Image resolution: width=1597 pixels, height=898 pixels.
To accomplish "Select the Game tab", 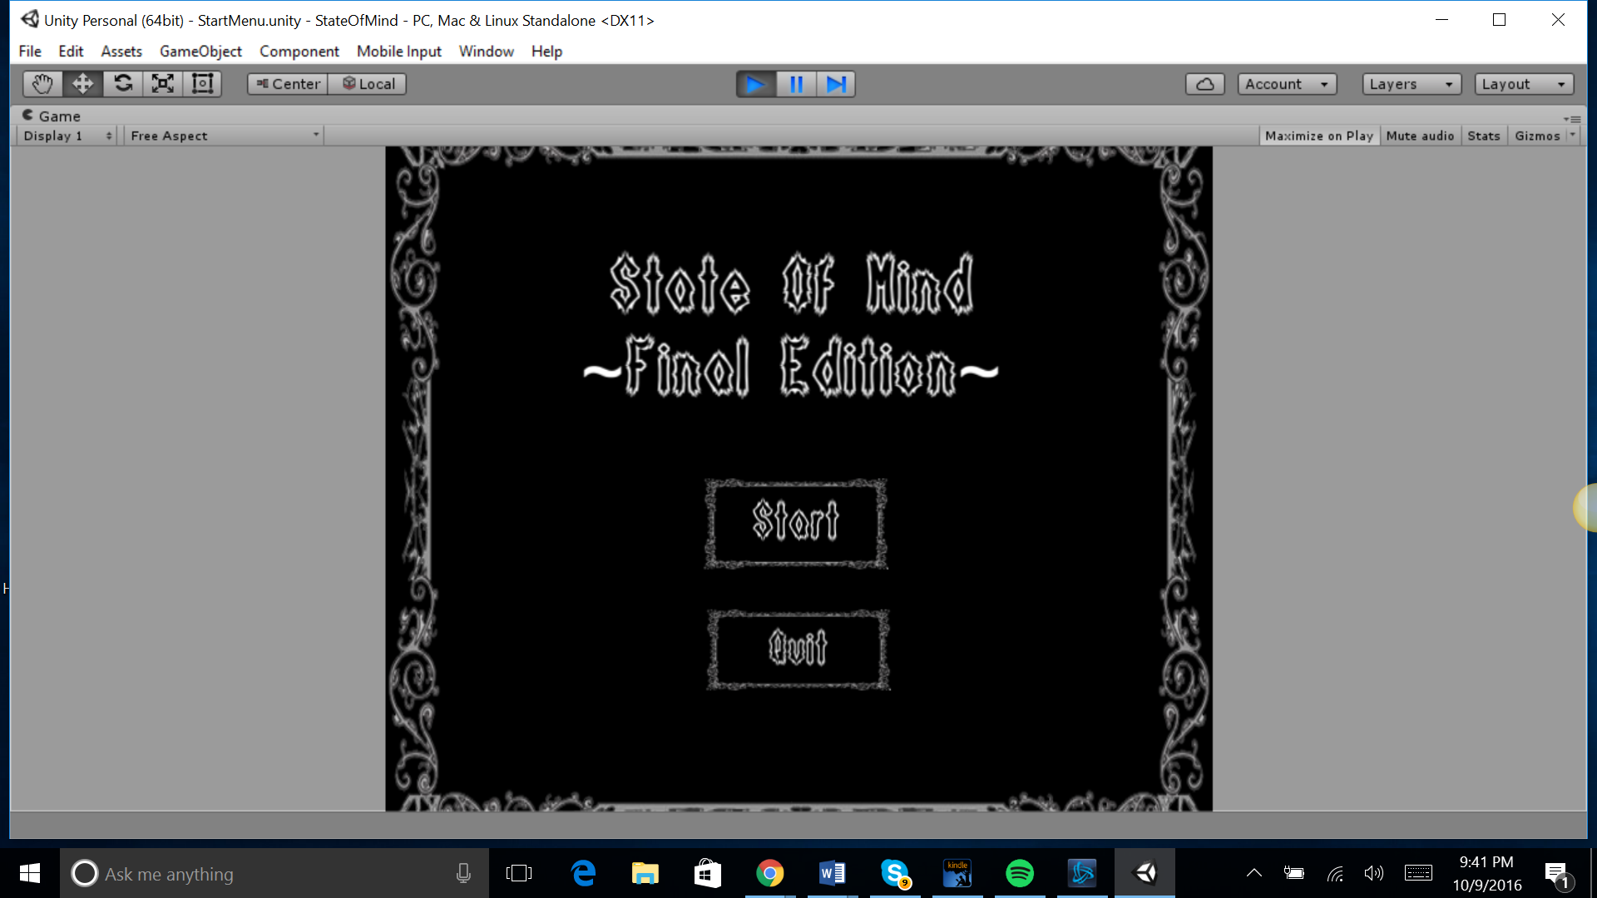I will click(x=52, y=116).
